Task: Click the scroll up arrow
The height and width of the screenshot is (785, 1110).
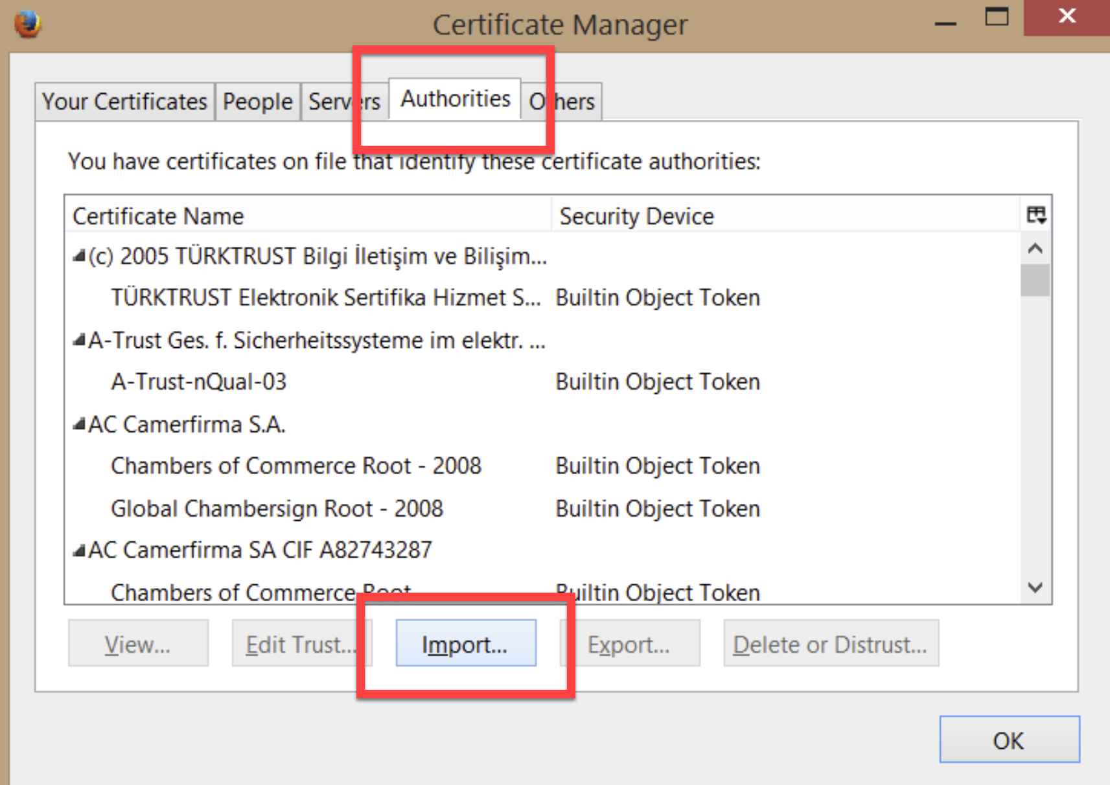Action: [1035, 249]
